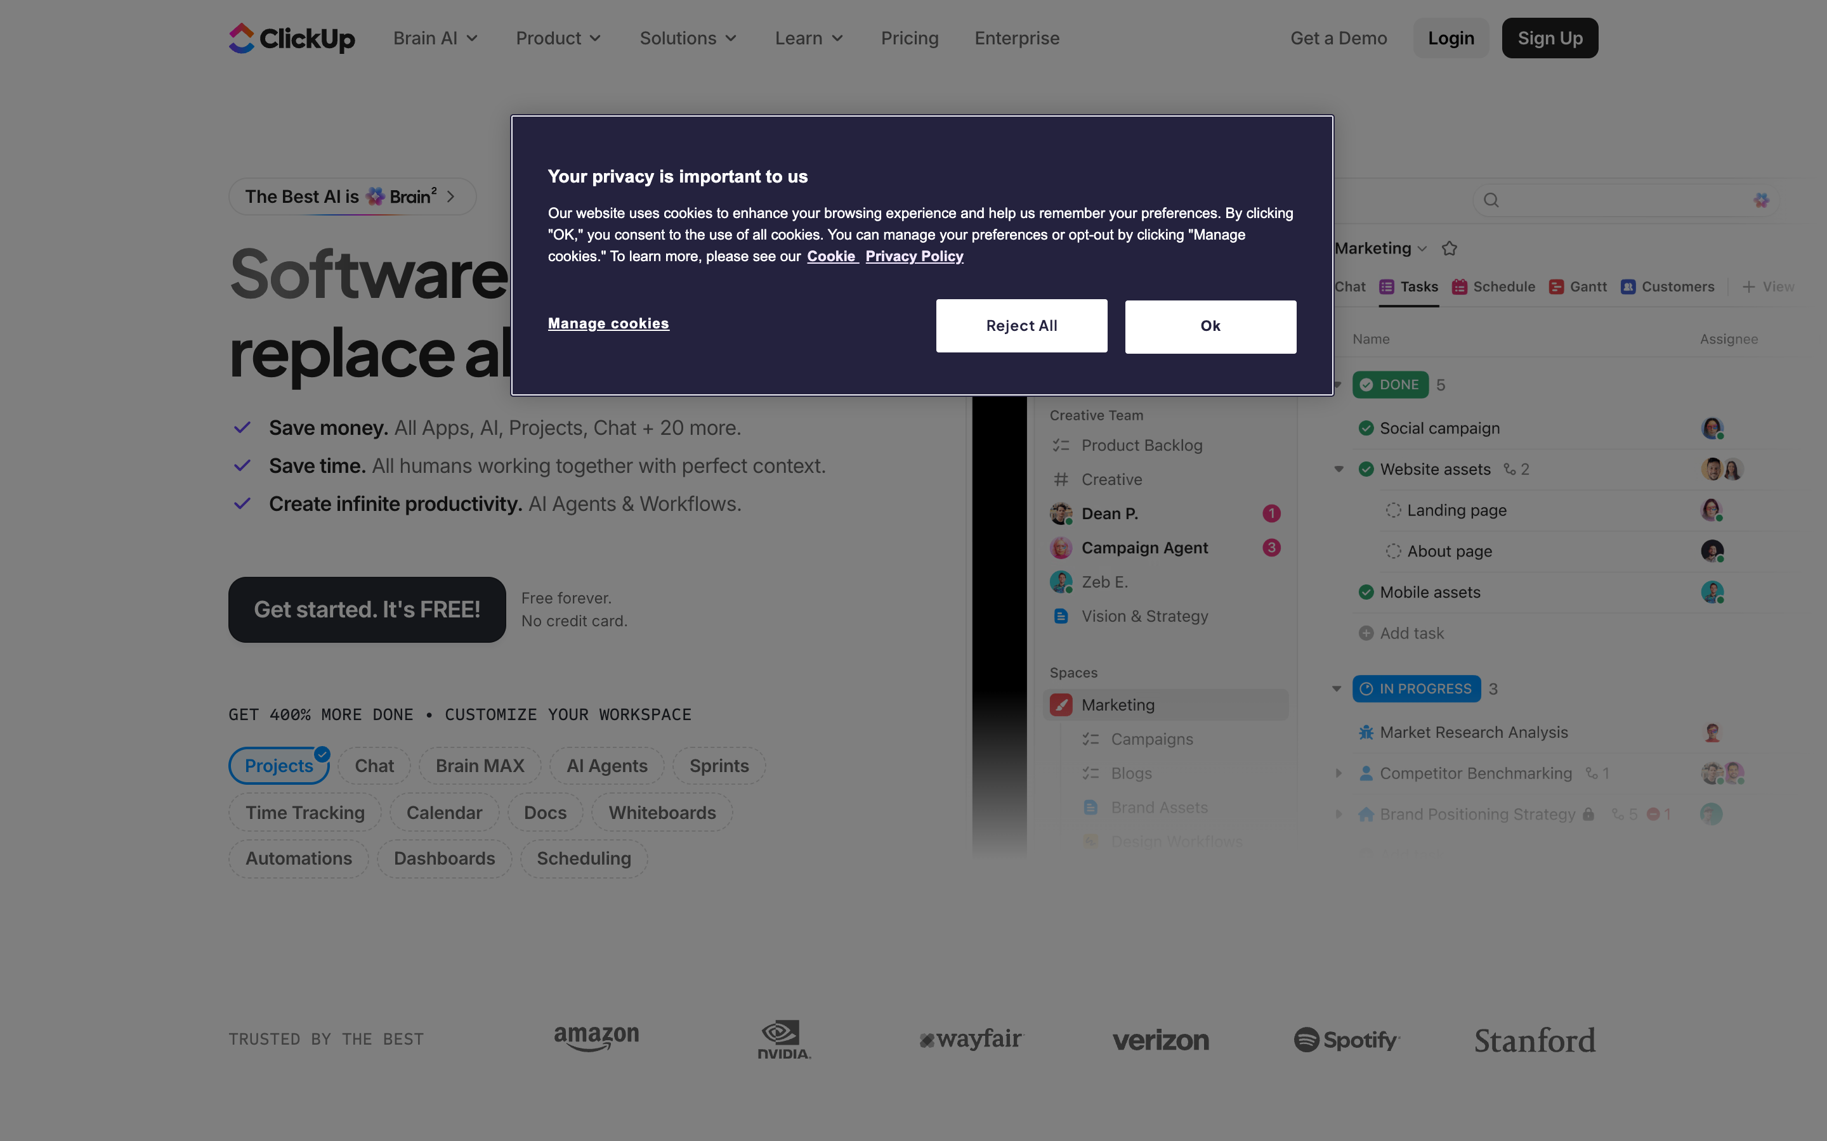Toggle the Docs chip
The width and height of the screenshot is (1827, 1141).
pos(545,812)
